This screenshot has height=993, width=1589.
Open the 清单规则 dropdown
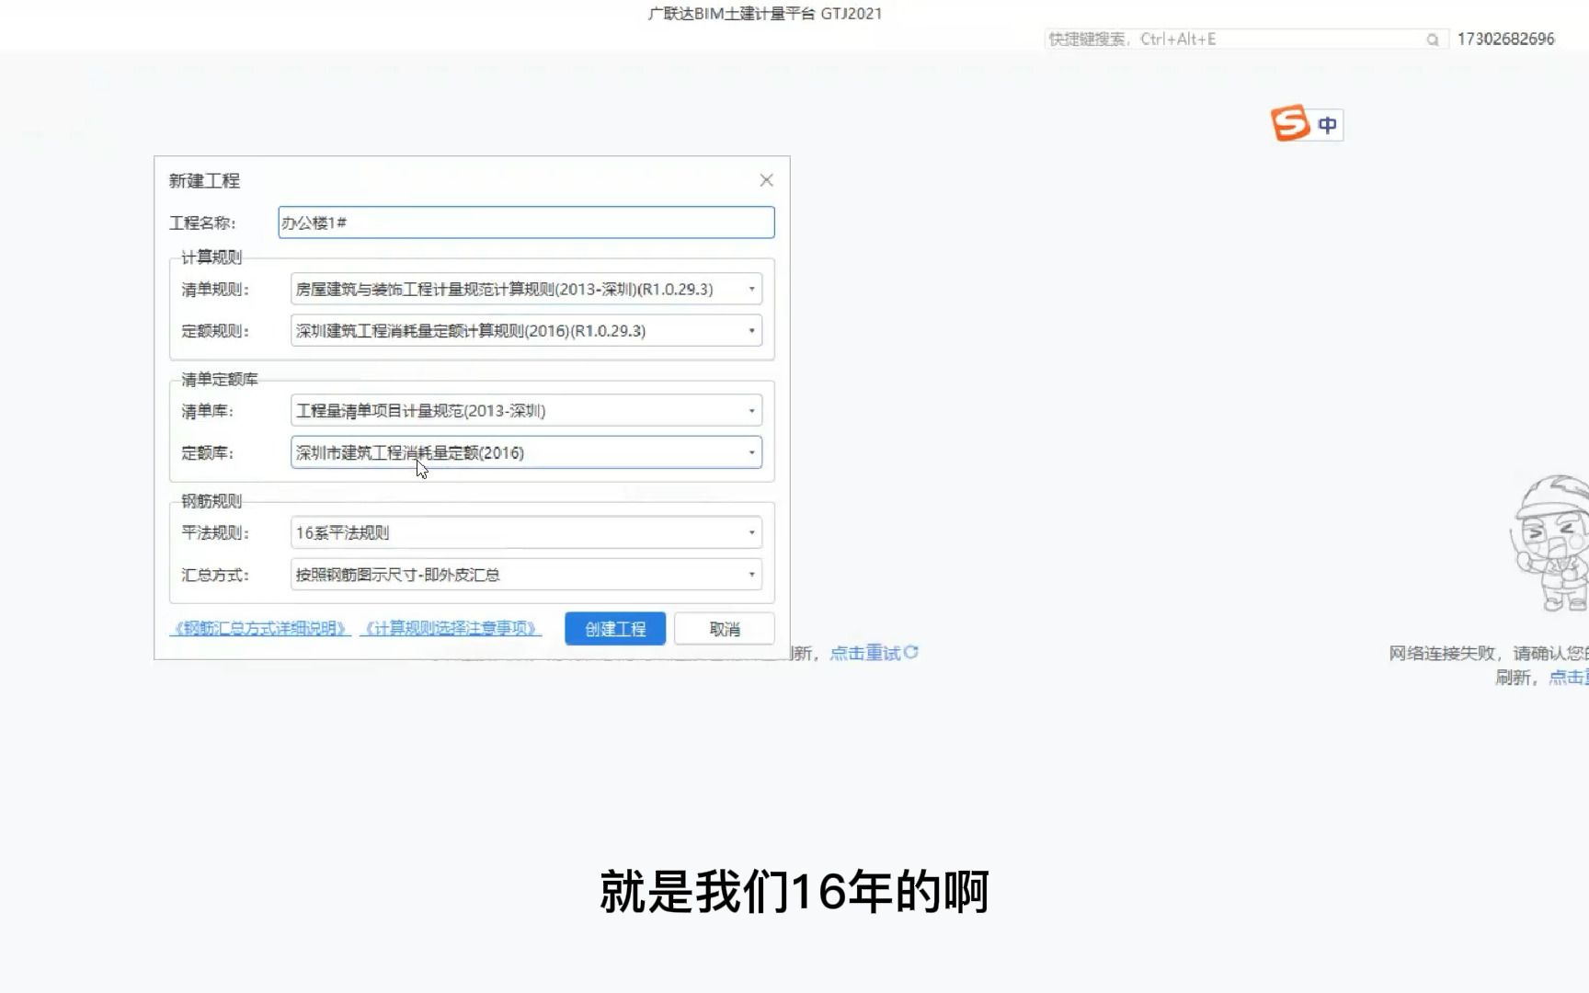coord(526,289)
